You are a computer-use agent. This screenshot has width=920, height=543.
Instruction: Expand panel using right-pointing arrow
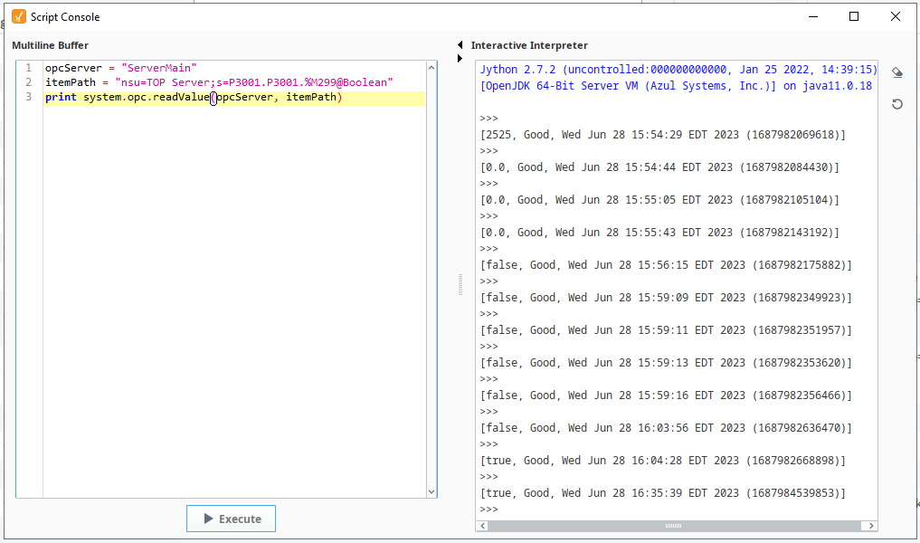(460, 58)
